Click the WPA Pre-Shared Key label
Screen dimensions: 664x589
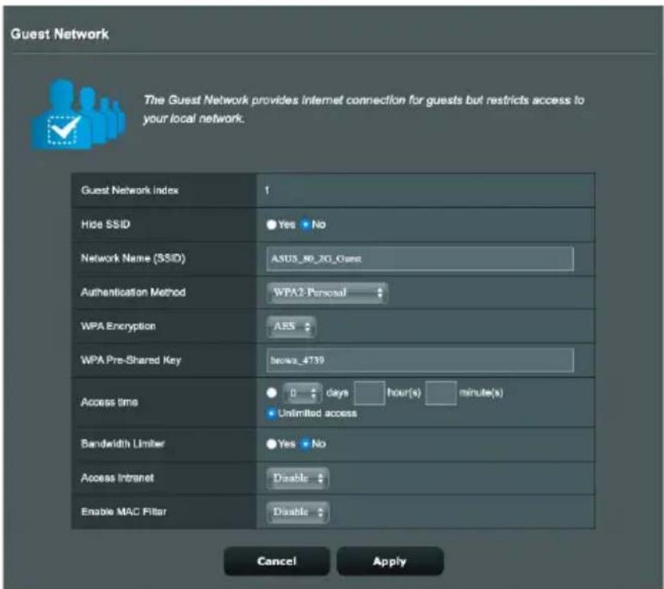(x=131, y=360)
